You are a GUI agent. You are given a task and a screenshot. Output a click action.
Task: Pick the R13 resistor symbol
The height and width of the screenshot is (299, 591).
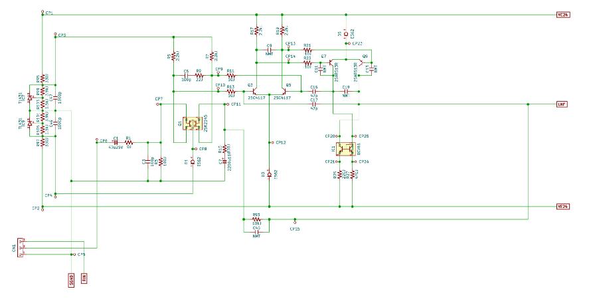[232, 91]
